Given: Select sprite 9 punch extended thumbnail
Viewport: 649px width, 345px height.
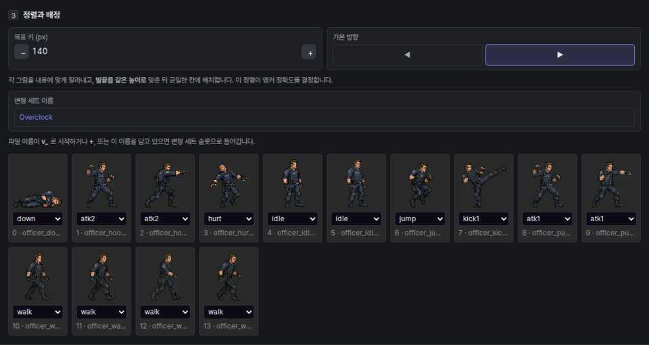Looking at the screenshot, I should pyautogui.click(x=611, y=183).
